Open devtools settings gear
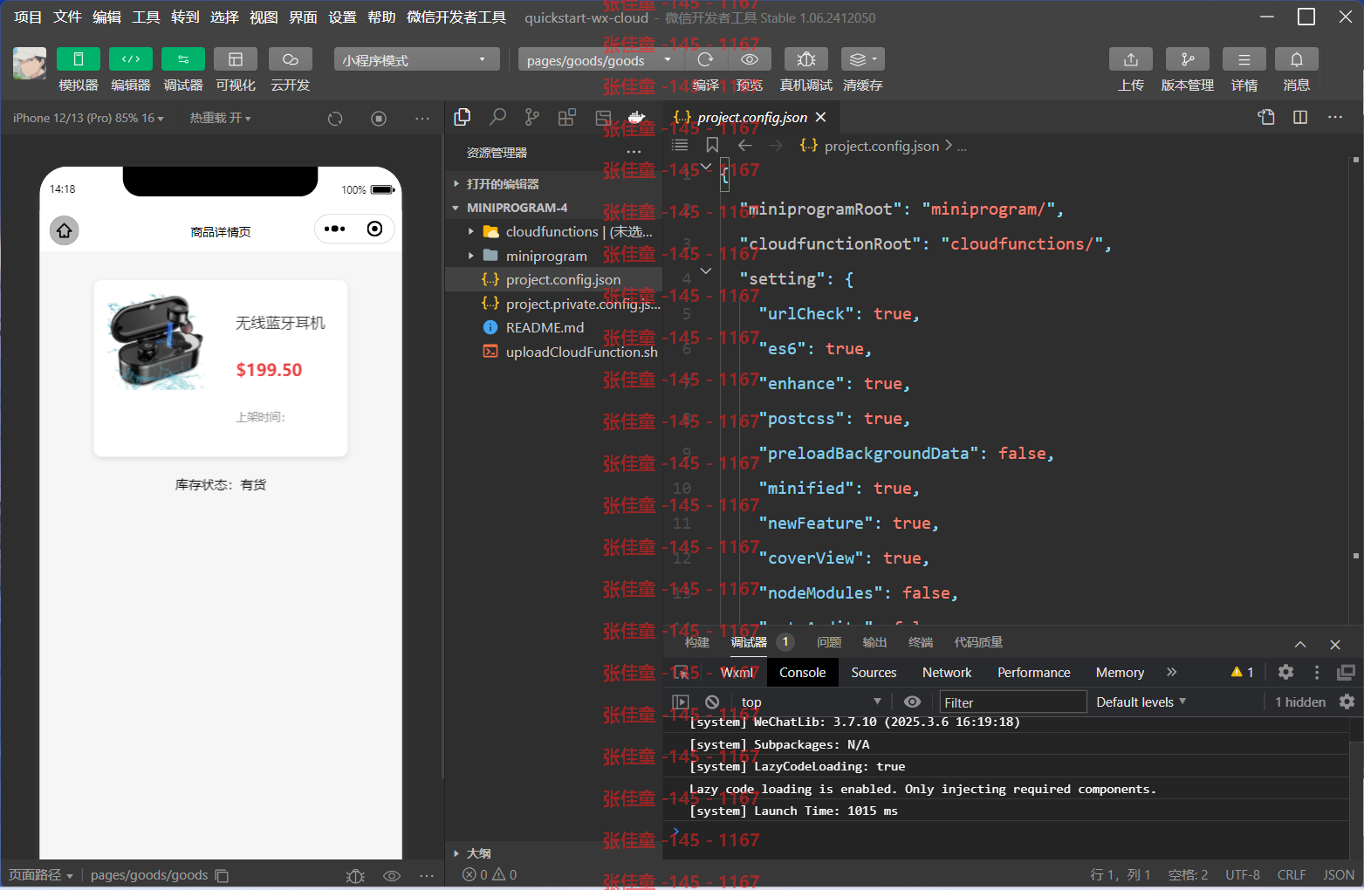 [1285, 672]
